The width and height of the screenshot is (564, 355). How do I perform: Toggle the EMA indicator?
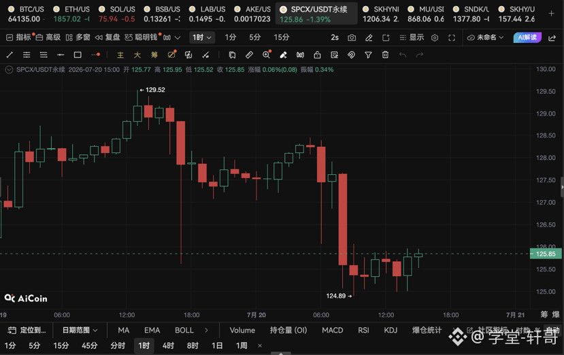click(152, 331)
